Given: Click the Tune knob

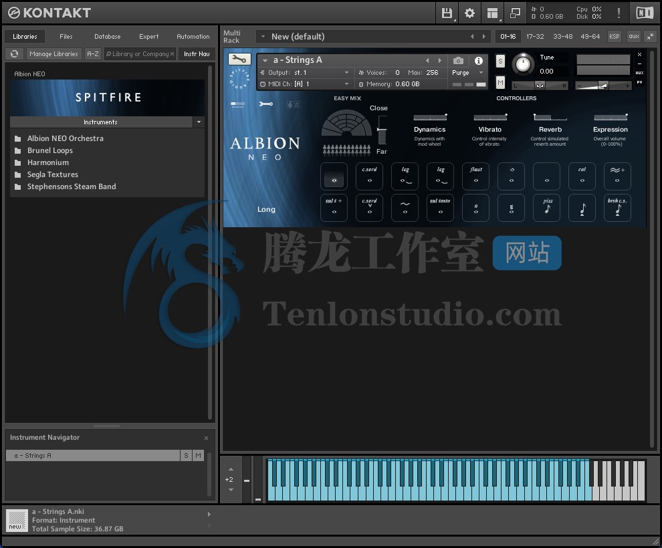Looking at the screenshot, I should 523,64.
